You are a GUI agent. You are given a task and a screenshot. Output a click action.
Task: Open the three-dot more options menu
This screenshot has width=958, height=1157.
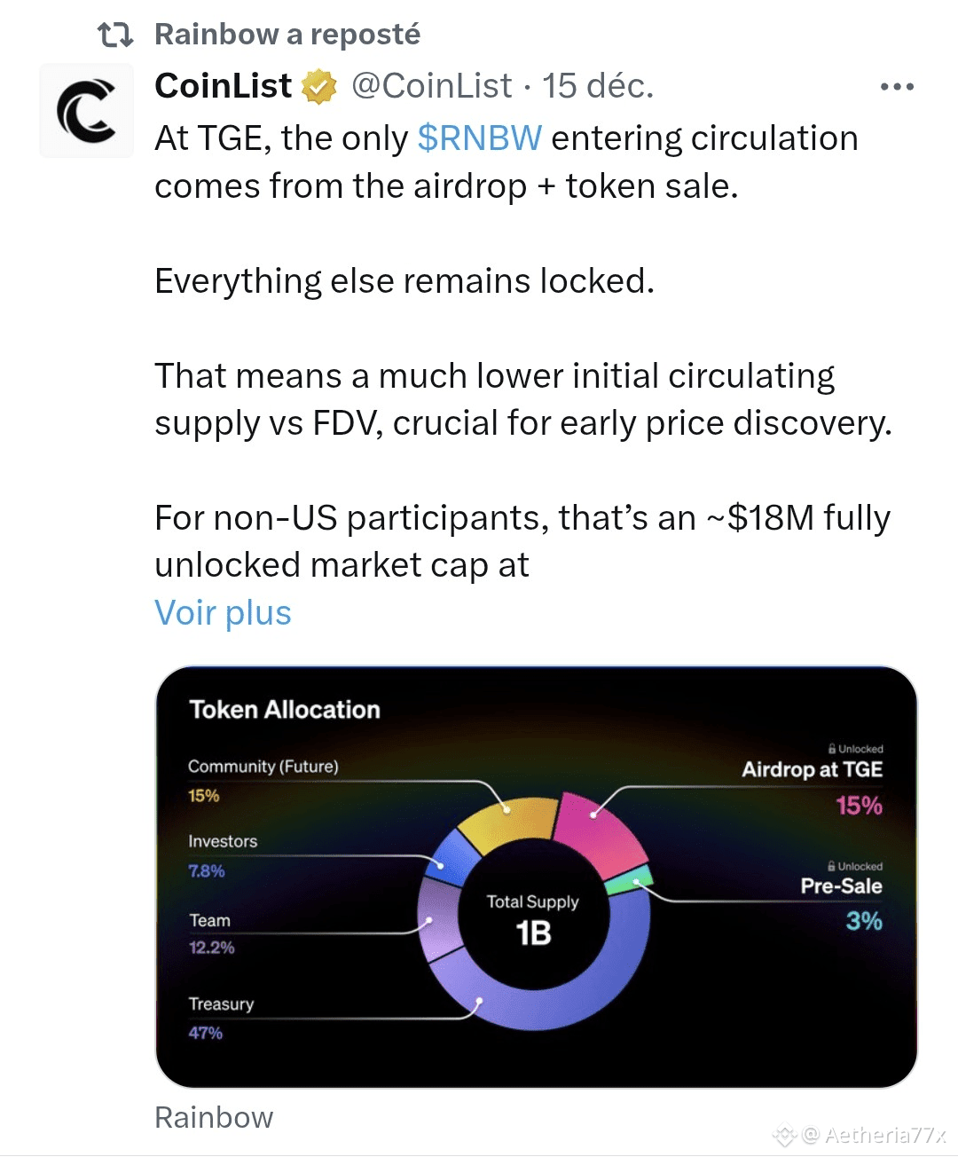pyautogui.click(x=897, y=87)
